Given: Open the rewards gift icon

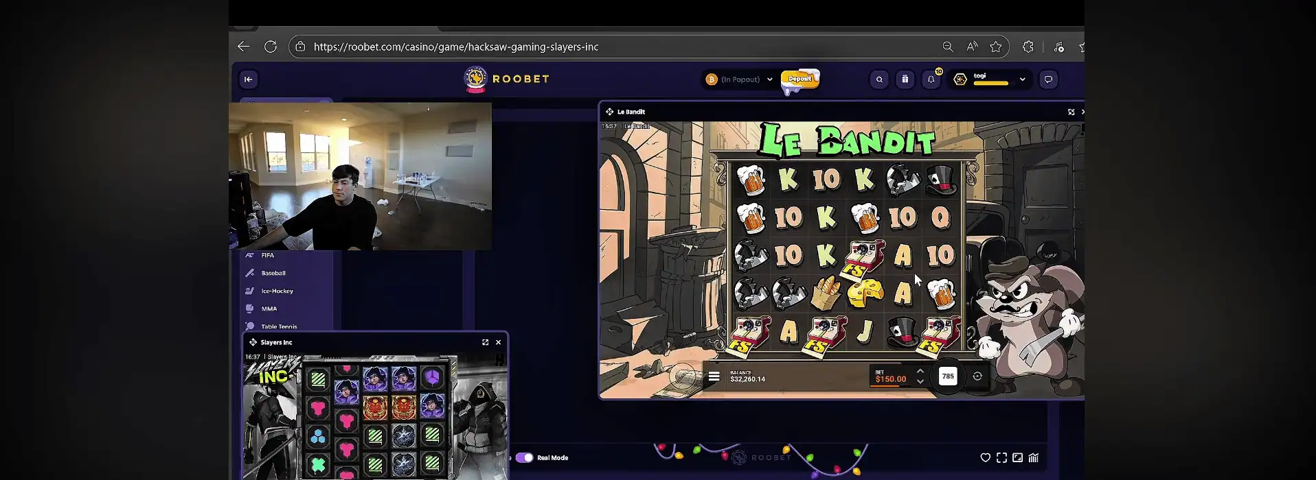Looking at the screenshot, I should point(905,80).
